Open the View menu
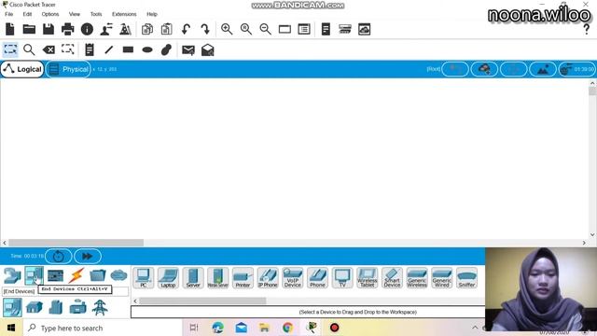 coord(75,14)
